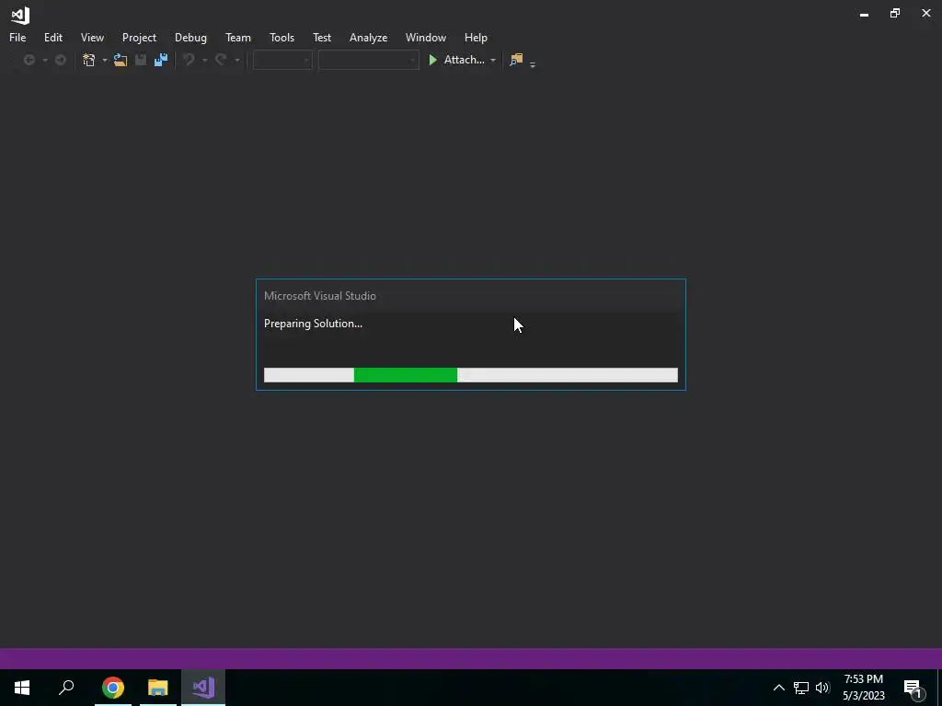The width and height of the screenshot is (942, 706).
Task: Close the Visual Studio window
Action: pos(925,13)
